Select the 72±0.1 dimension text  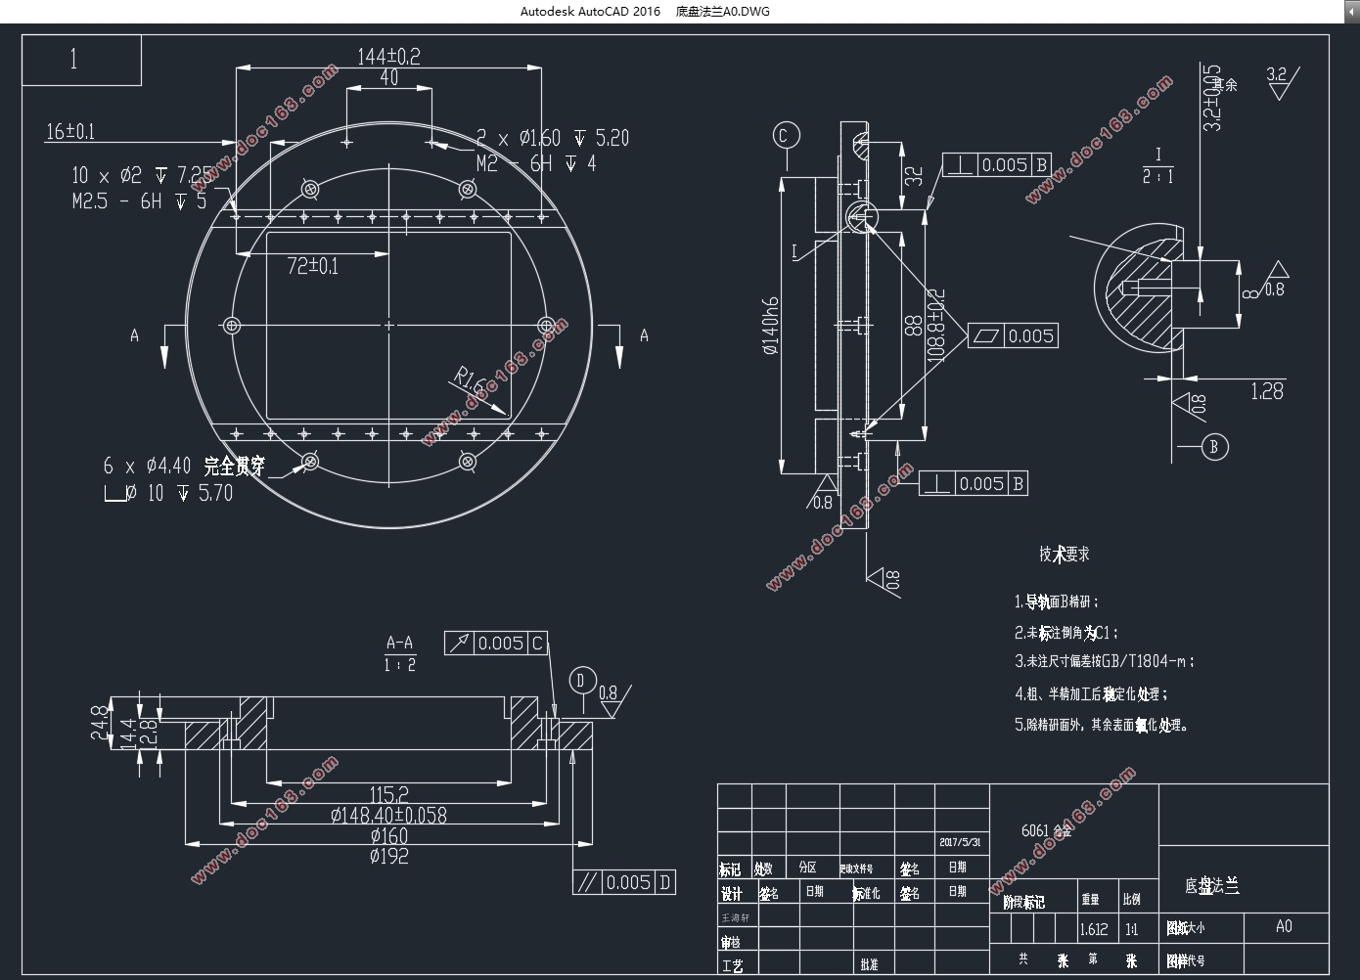(x=312, y=265)
